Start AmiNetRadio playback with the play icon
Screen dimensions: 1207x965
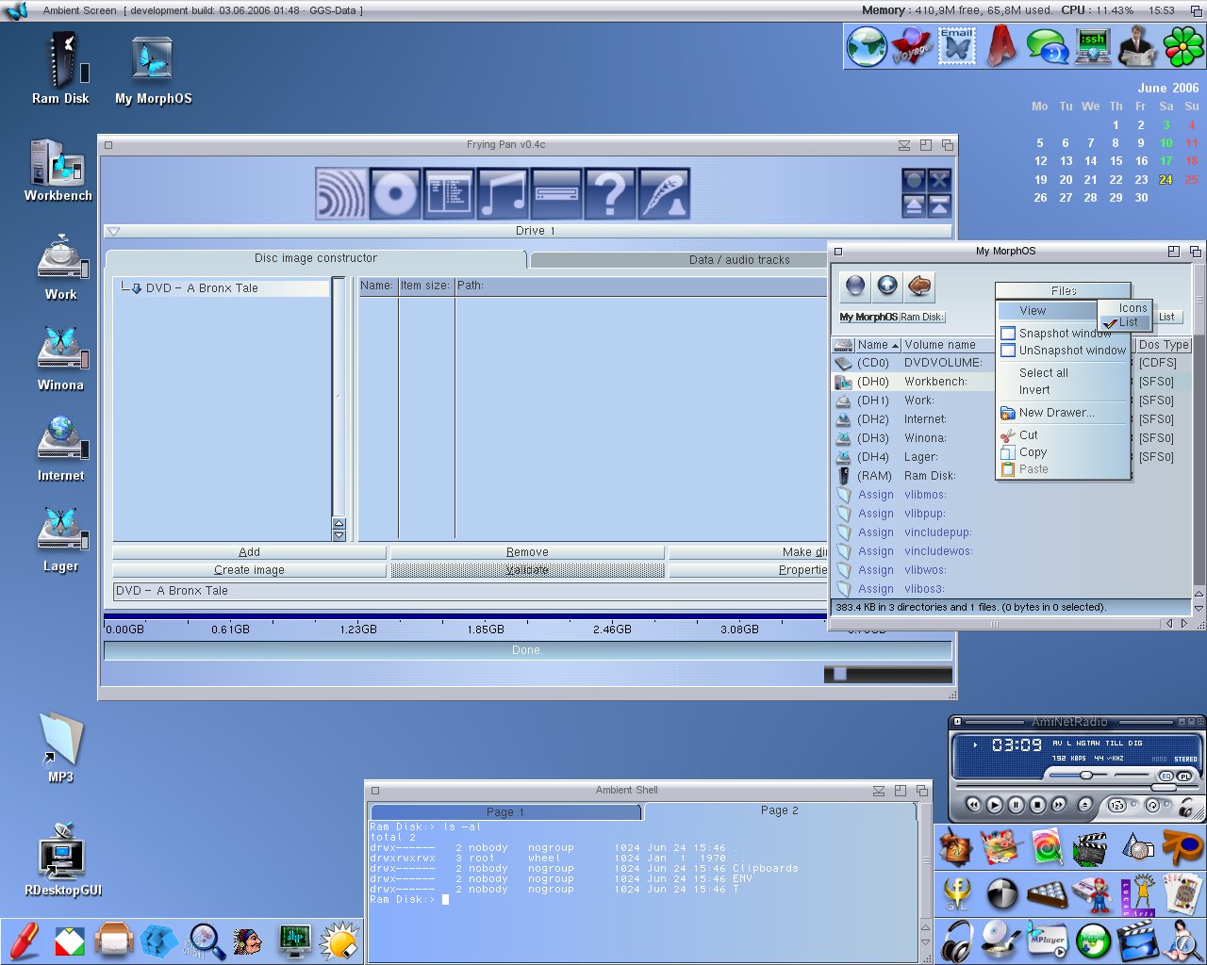point(995,805)
